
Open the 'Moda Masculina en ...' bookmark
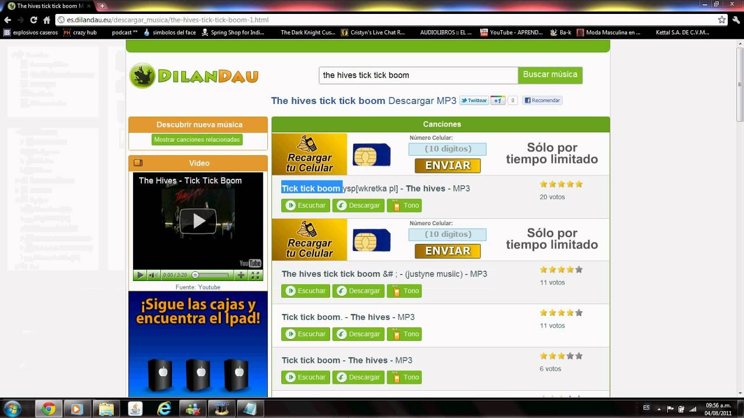(609, 33)
